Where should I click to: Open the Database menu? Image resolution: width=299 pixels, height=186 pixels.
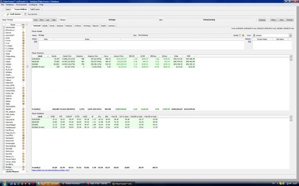(15, 4)
